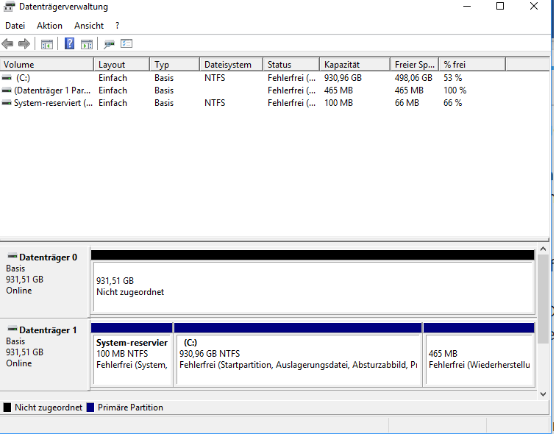556x434 pixels.
Task: Open the Aktion menu
Action: point(49,26)
